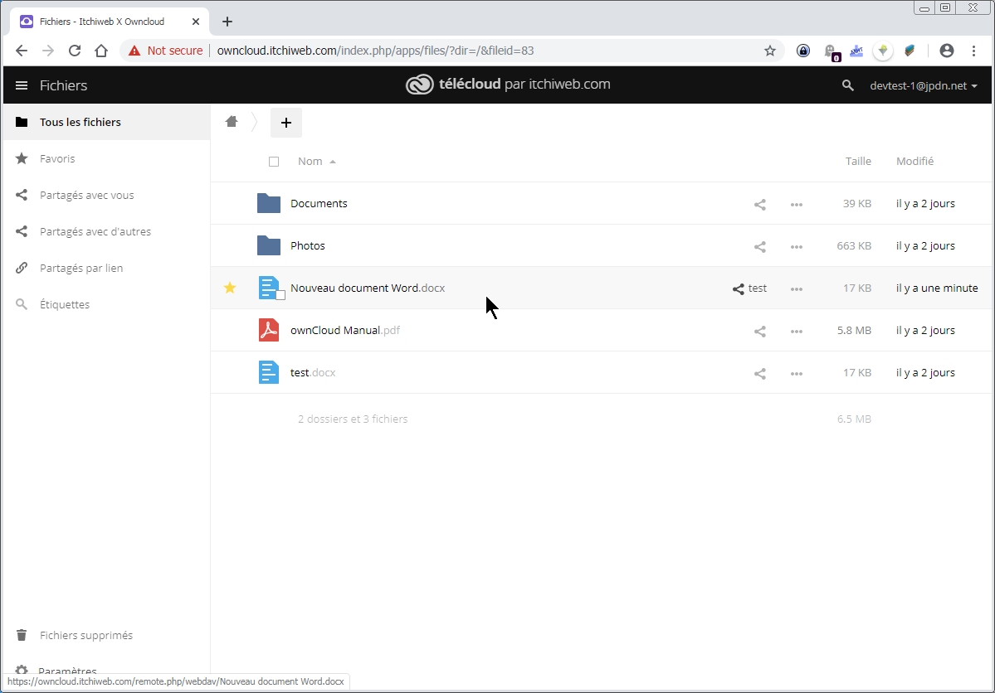Open Étiquettes in sidebar
Image resolution: width=995 pixels, height=693 pixels.
[x=106, y=304]
